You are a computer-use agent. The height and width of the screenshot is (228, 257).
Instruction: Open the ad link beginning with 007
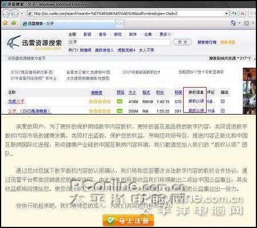coord(31,72)
